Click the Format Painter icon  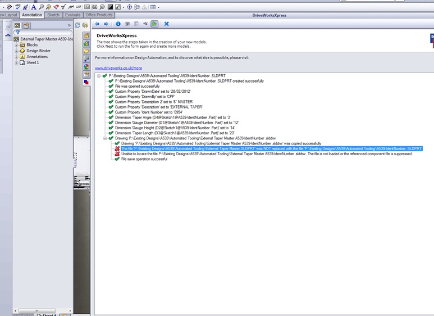point(25,7)
